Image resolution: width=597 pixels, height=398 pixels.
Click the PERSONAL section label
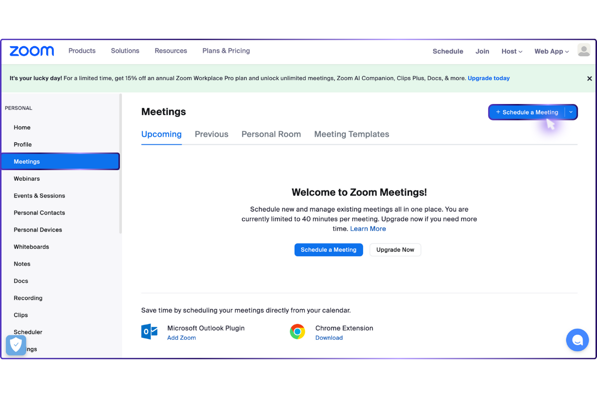point(18,108)
